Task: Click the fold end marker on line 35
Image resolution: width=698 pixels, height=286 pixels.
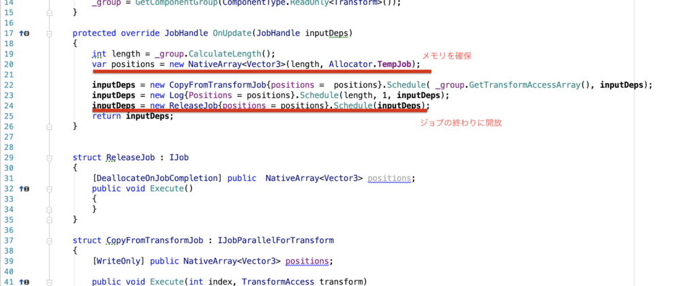Action: (x=49, y=219)
